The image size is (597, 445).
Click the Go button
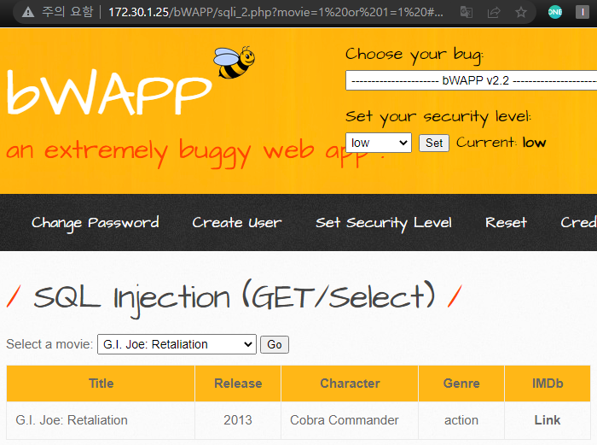pos(275,345)
